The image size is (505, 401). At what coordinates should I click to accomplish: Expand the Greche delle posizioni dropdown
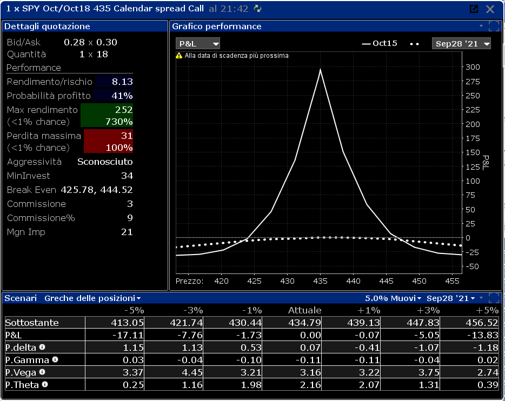coord(92,298)
